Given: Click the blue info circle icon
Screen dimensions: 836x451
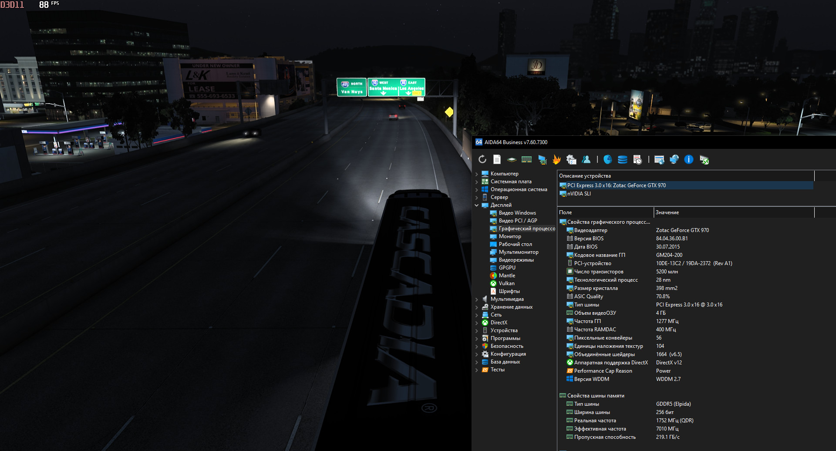Looking at the screenshot, I should point(688,160).
